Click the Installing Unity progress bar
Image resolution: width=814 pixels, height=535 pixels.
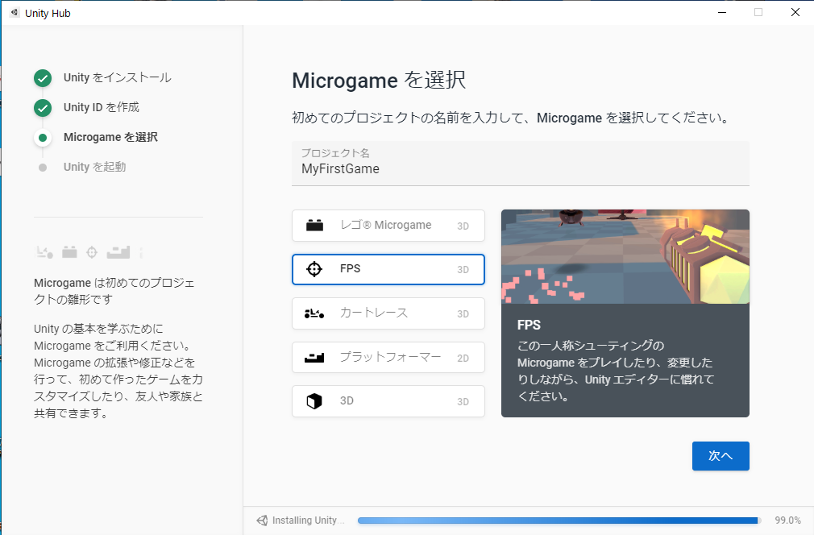coord(558,520)
